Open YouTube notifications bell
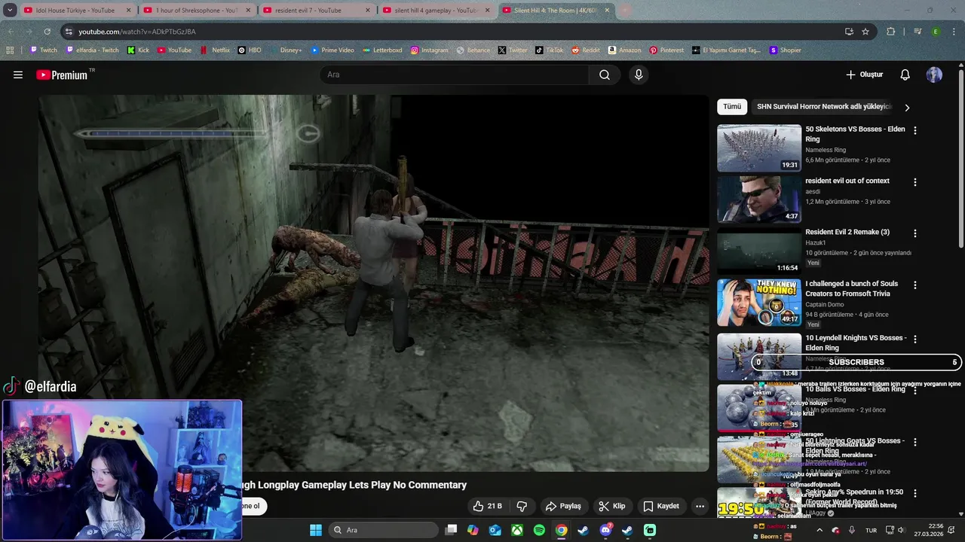The height and width of the screenshot is (542, 965). (905, 75)
